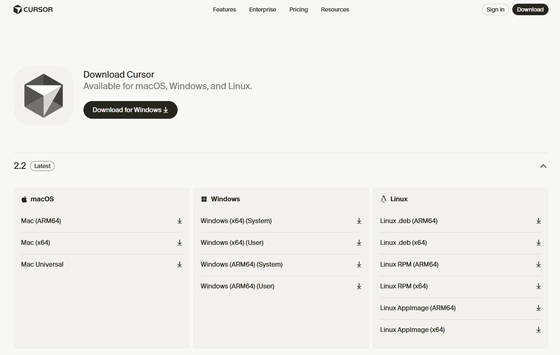Click download icon for Linux .deb (x64)
The image size is (560, 355).
[539, 243]
